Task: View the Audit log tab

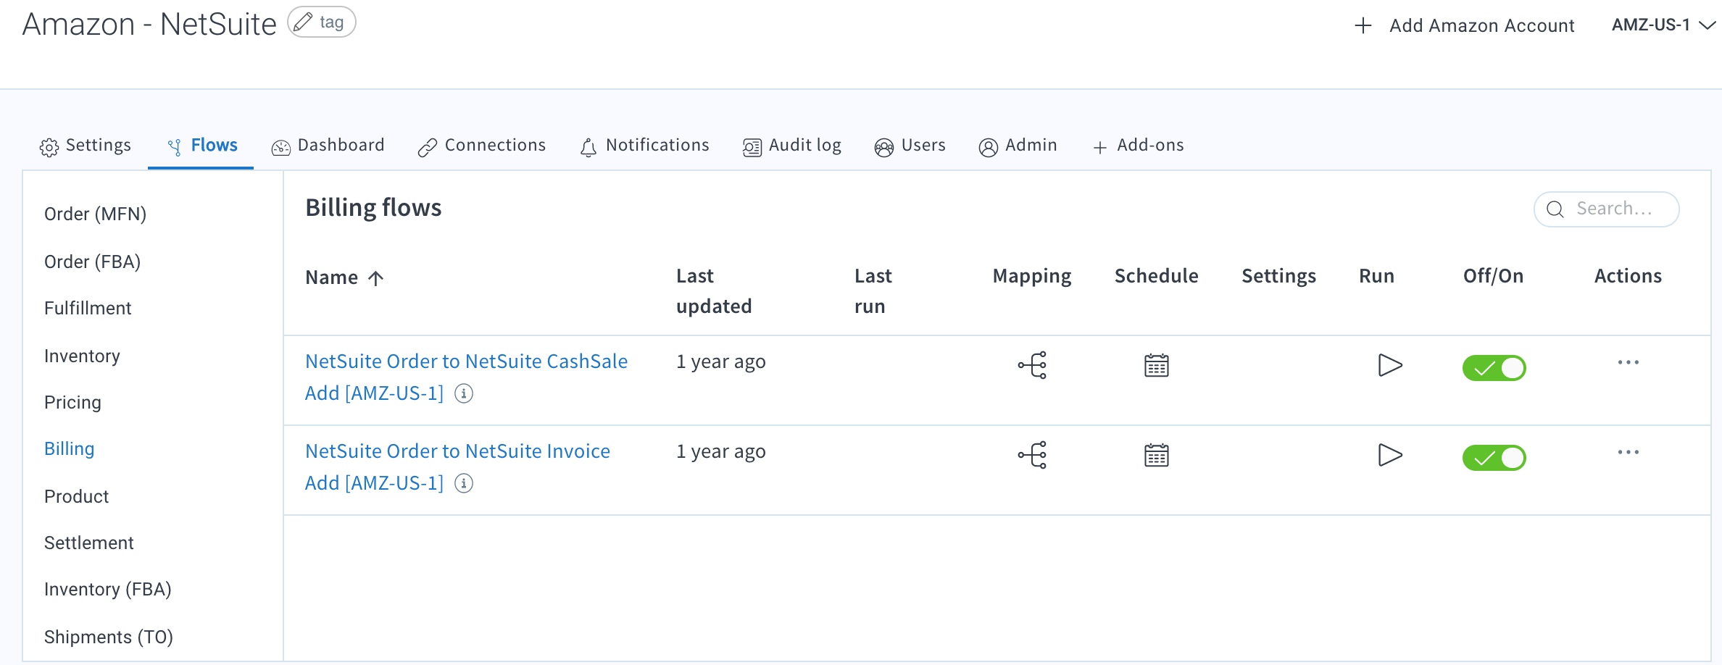Action: pos(791,146)
